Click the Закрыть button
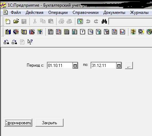 (49, 123)
